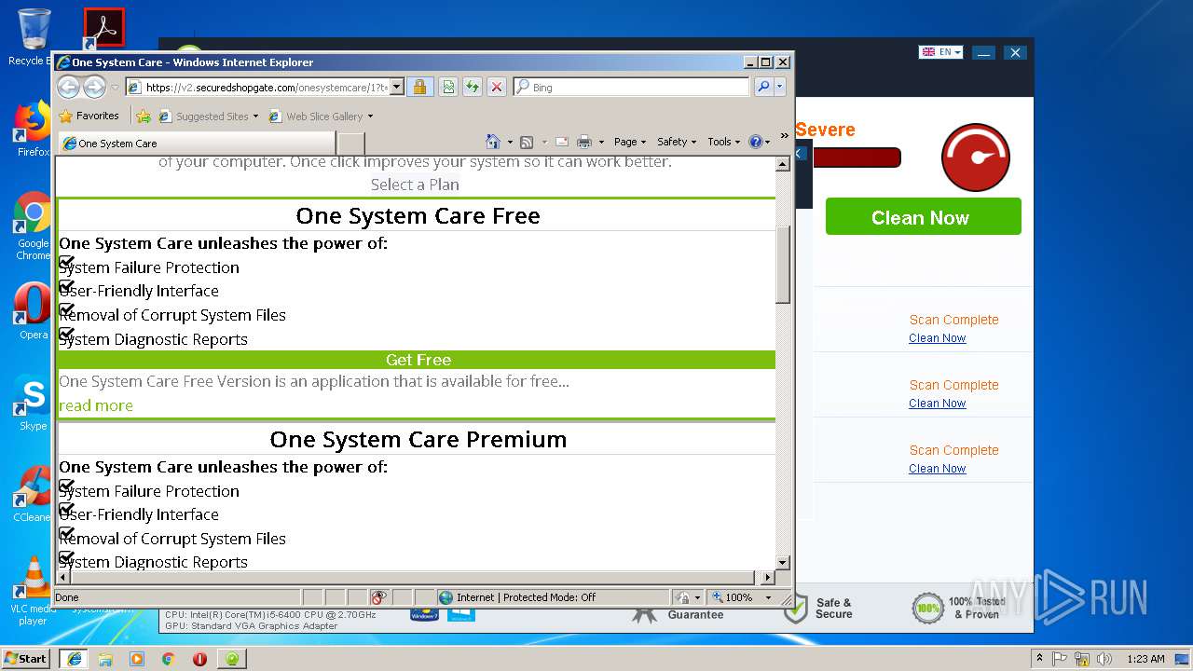The width and height of the screenshot is (1193, 671).
Task: Open the Tools menu
Action: [724, 142]
